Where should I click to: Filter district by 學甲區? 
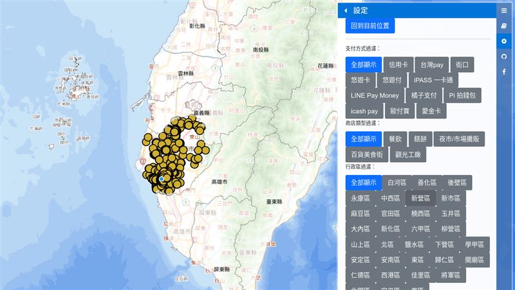click(x=474, y=244)
